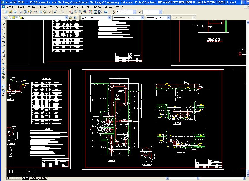Expand the dimension style dropdown

click(160, 12)
